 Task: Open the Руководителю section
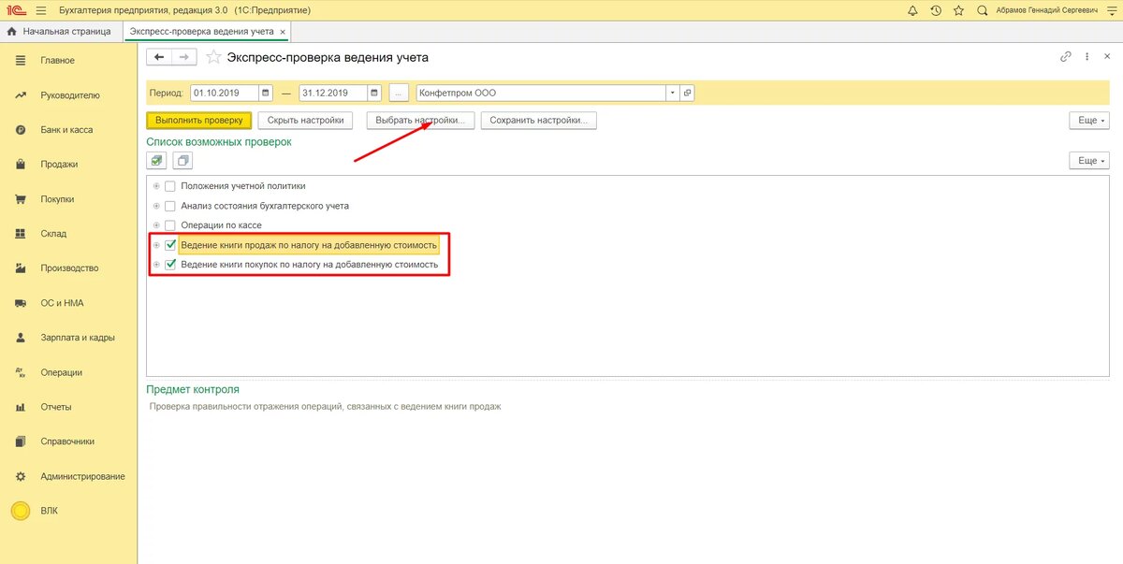70,95
